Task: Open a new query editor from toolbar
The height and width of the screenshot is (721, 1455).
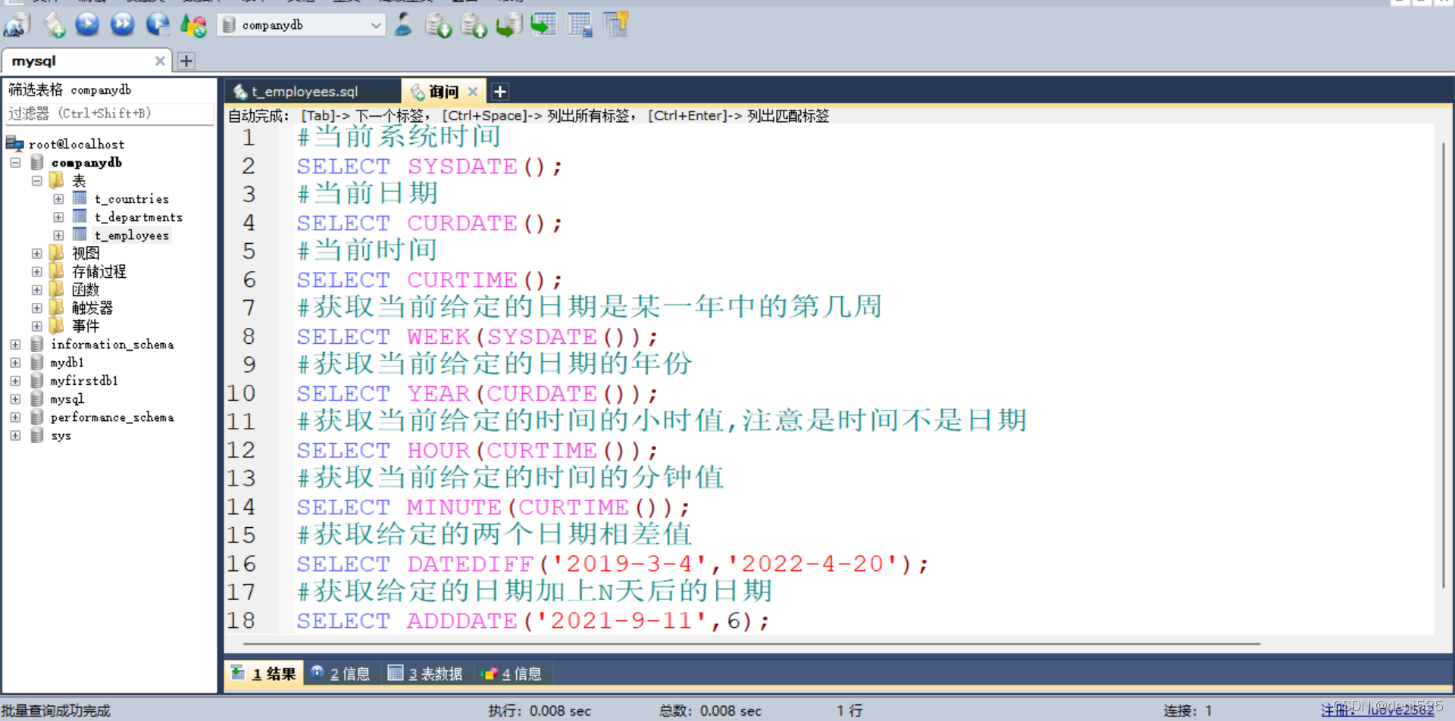Action: 53,25
